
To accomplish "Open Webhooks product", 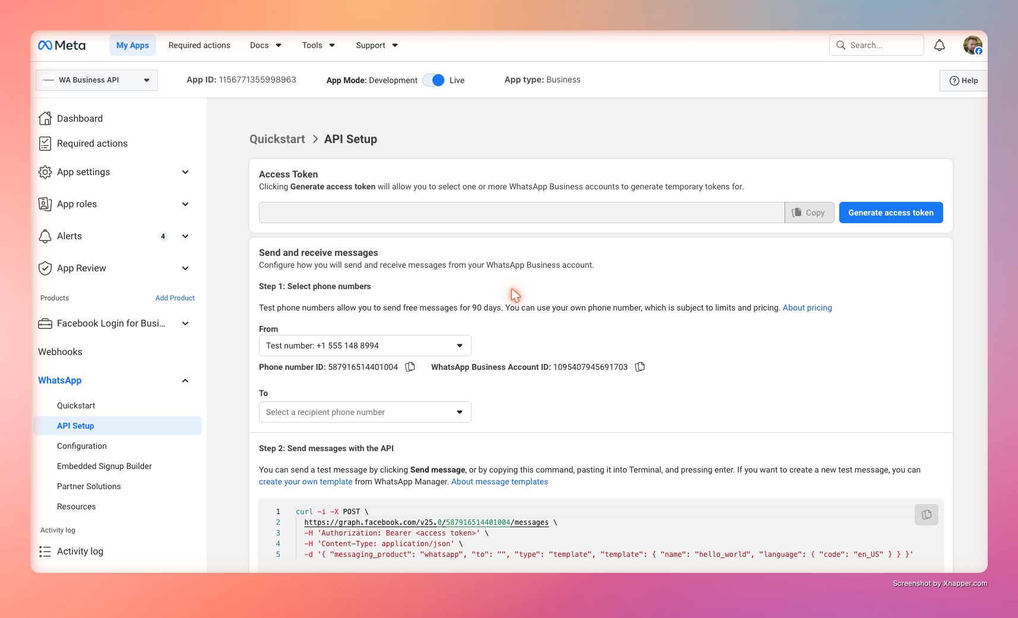I will [x=60, y=351].
